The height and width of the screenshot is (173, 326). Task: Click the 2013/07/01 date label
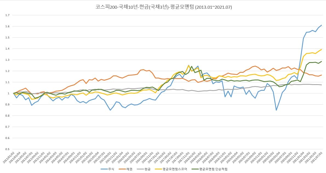point(27,157)
